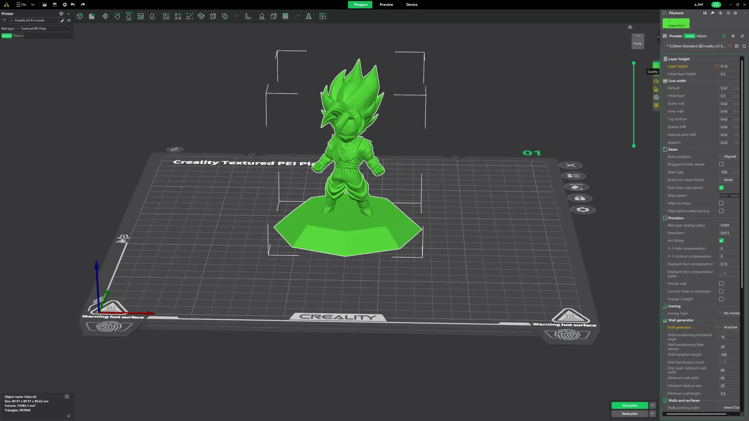Image resolution: width=749 pixels, height=421 pixels.
Task: Toggle the Precise wall checkbox
Action: point(721,284)
